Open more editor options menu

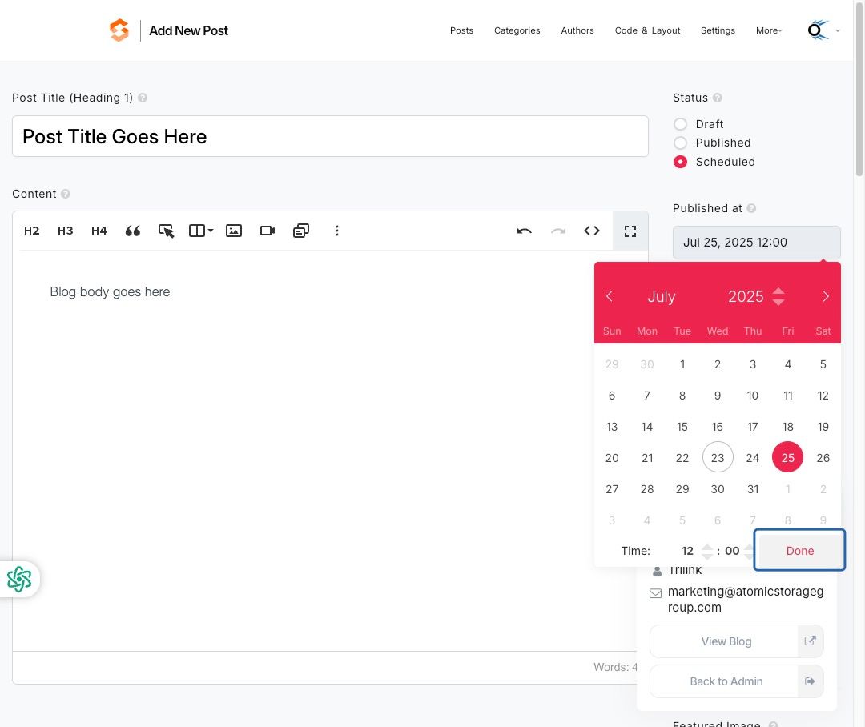337,231
